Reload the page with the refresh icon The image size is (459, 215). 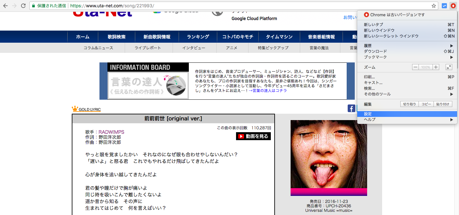coord(23,6)
